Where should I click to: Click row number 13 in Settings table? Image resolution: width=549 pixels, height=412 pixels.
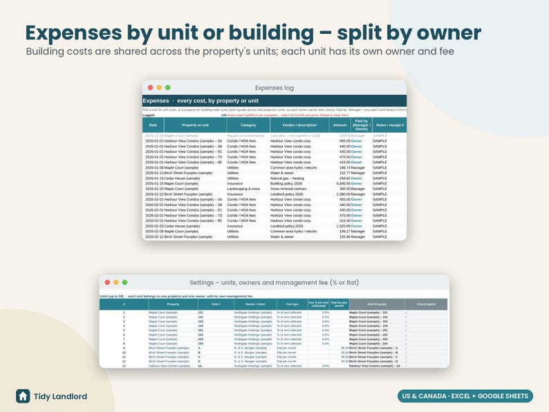tap(124, 366)
